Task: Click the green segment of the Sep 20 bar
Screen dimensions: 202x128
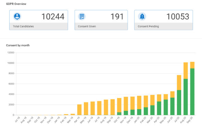Action: [x=192, y=92]
